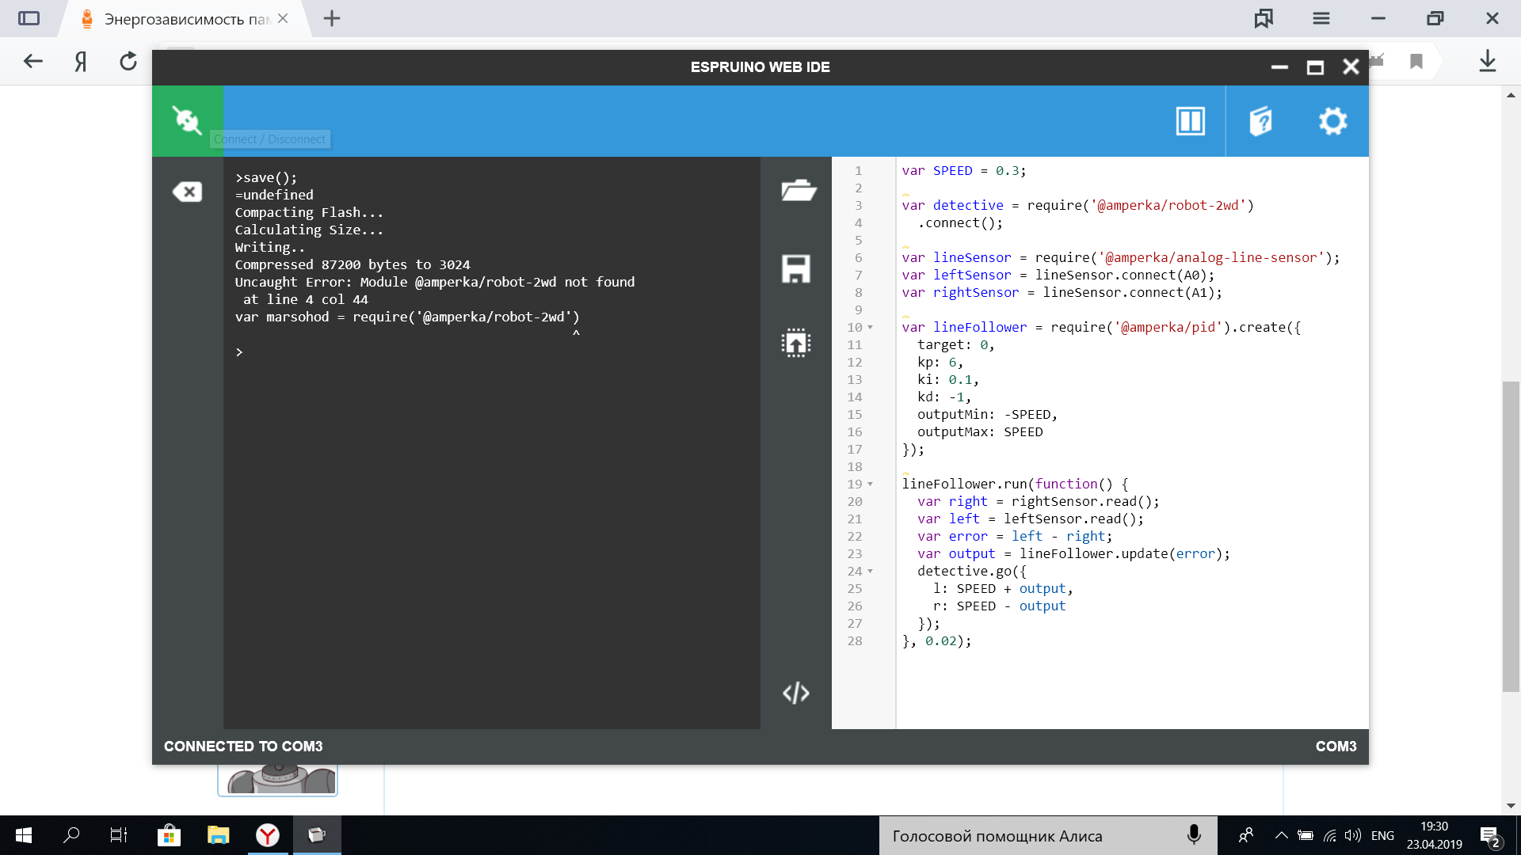Activate the Алиса microphone icon
This screenshot has width=1521, height=855.
click(1194, 835)
